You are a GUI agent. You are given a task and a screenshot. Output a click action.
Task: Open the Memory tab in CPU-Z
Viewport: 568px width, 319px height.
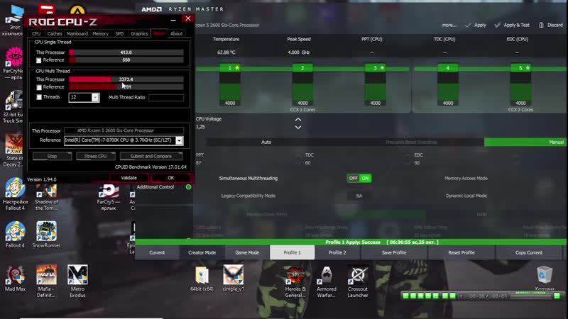click(100, 33)
